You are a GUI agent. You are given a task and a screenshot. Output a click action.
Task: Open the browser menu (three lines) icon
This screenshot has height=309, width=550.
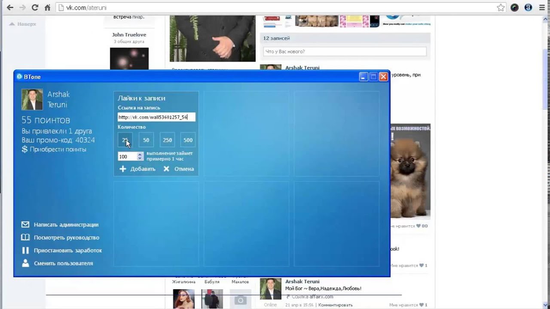coord(541,7)
